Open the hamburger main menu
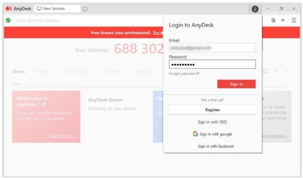The width and height of the screenshot is (303, 178). (x=294, y=20)
